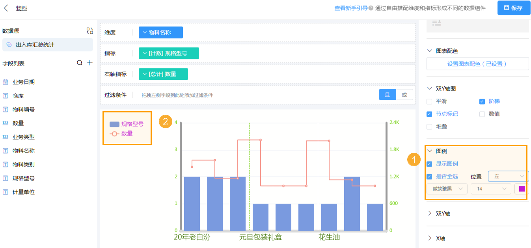Select the 或 filter condition tab
Image resolution: width=531 pixels, height=248 pixels.
(x=404, y=95)
